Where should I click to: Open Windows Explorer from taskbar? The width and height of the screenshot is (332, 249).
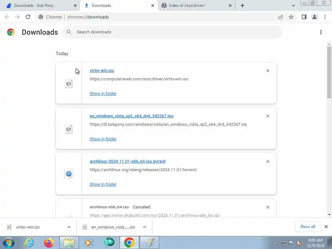(x=69, y=243)
